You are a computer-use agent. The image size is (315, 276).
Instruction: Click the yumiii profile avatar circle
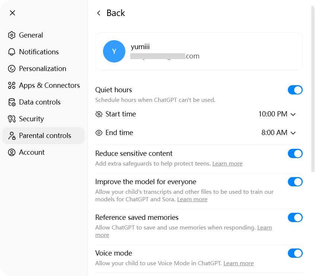click(x=114, y=51)
